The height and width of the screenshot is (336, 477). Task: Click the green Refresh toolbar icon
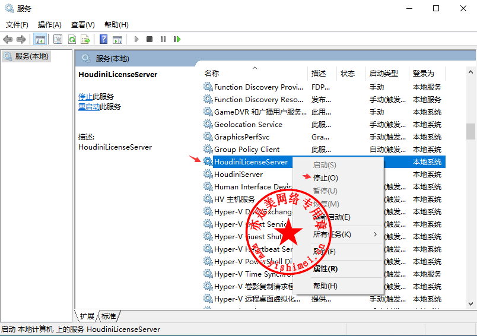point(72,39)
